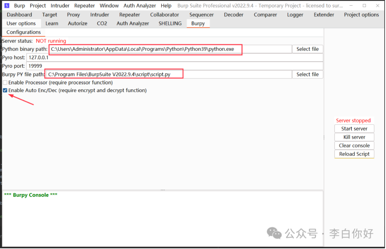Image resolution: width=386 pixels, height=249 pixels.
Task: Minimize the Burp Suite window
Action: pyautogui.click(x=351, y=5)
